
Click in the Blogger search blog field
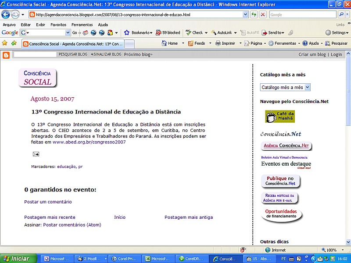click(35, 55)
